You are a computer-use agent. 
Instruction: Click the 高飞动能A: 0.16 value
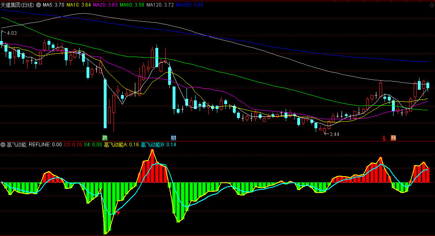pyautogui.click(x=121, y=145)
